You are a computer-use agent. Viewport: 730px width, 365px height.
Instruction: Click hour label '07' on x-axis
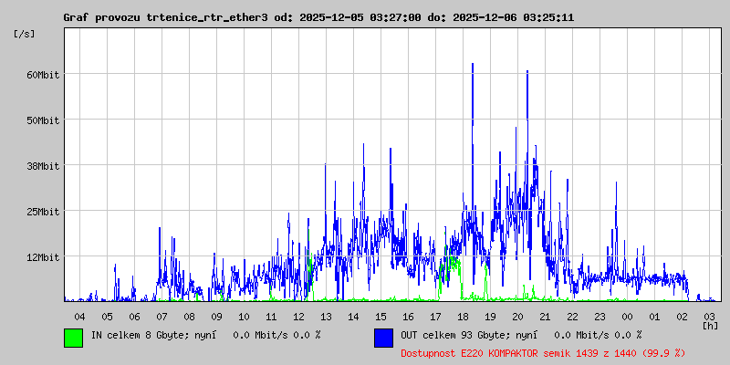click(x=162, y=317)
